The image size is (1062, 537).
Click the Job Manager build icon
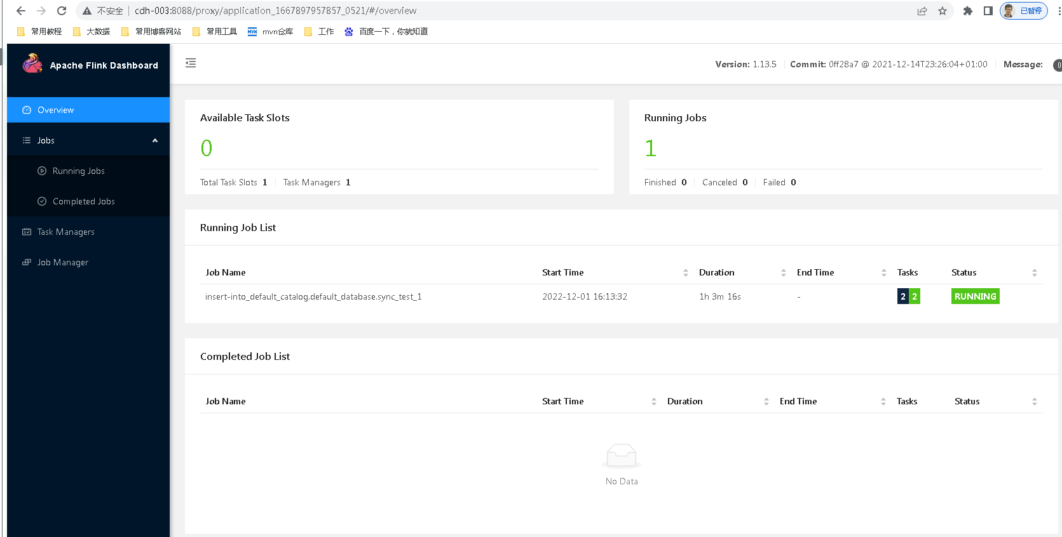[27, 262]
